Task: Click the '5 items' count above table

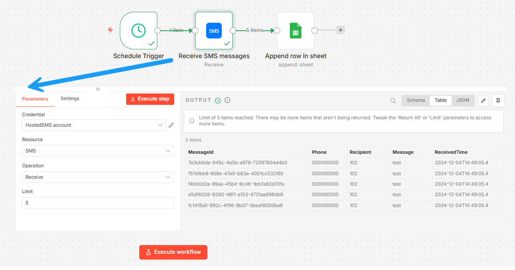Action: tap(193, 140)
